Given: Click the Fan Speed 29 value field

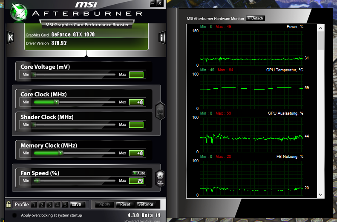Looking at the screenshot, I should (x=136, y=181).
